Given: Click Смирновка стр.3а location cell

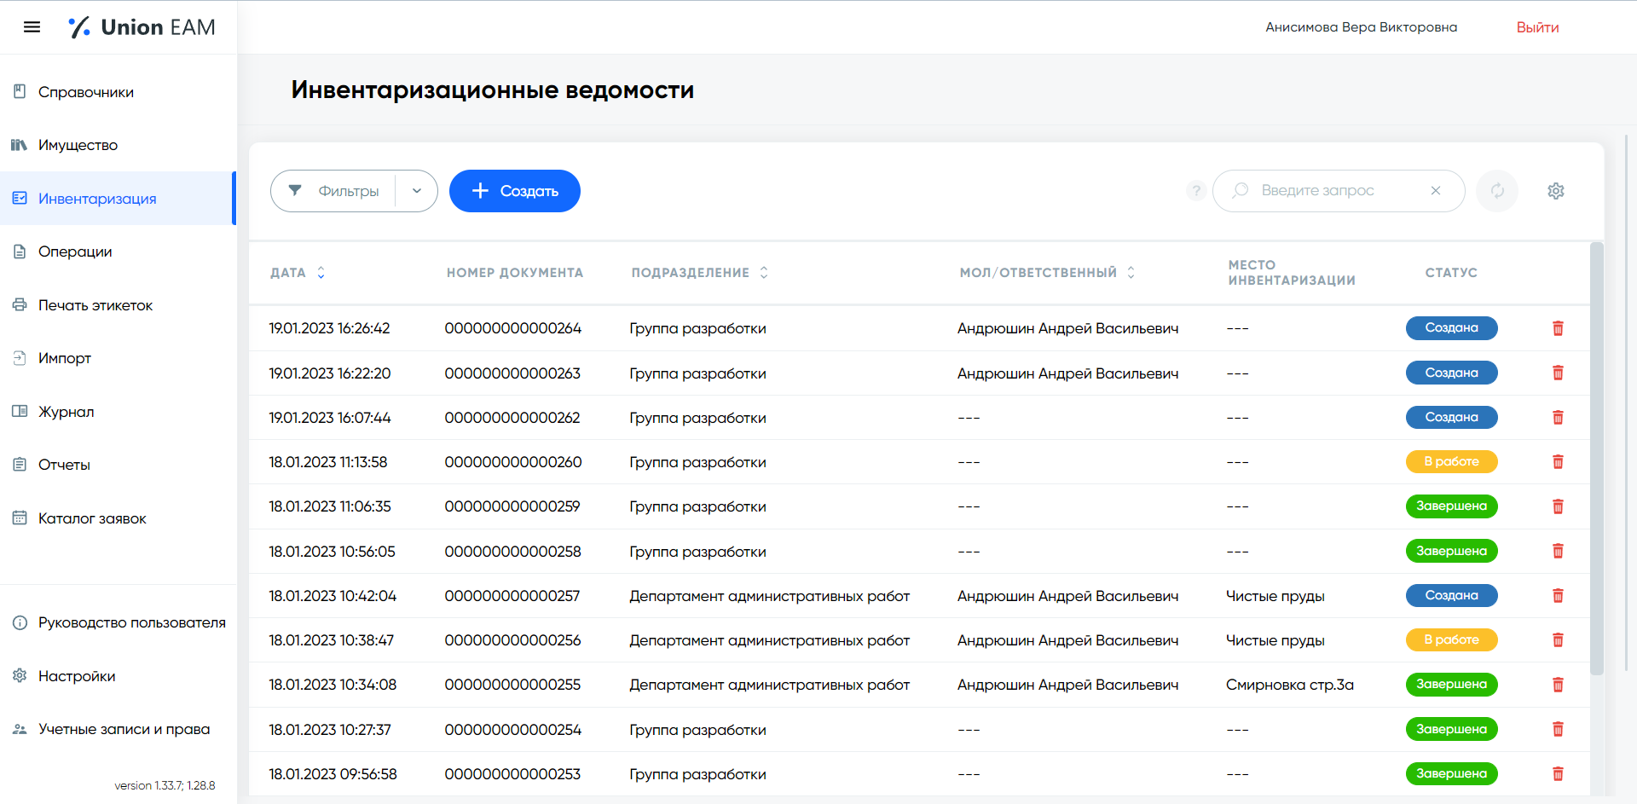Looking at the screenshot, I should (x=1290, y=685).
